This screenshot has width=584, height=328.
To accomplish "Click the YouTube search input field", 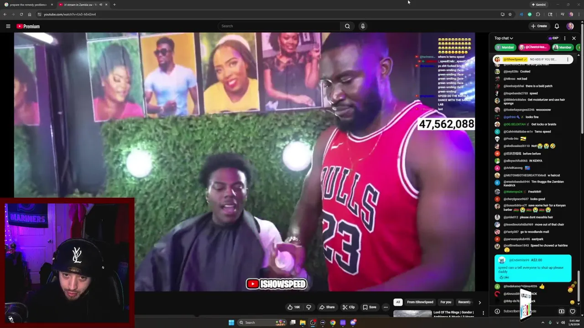I will (279, 26).
